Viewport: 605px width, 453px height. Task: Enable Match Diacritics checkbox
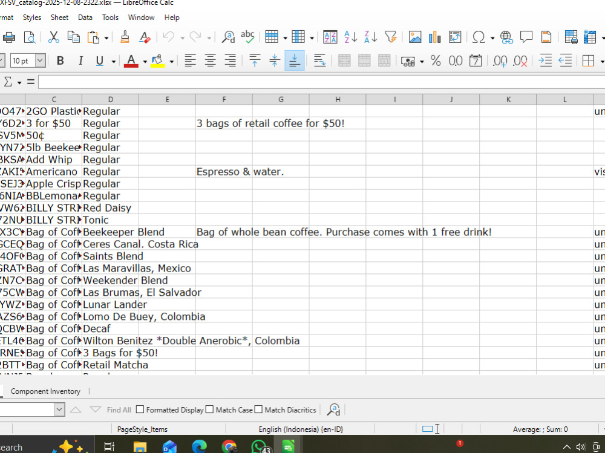pos(258,409)
